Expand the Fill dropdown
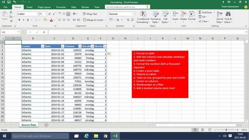Screen dimensions: 249x140 [206, 17]
